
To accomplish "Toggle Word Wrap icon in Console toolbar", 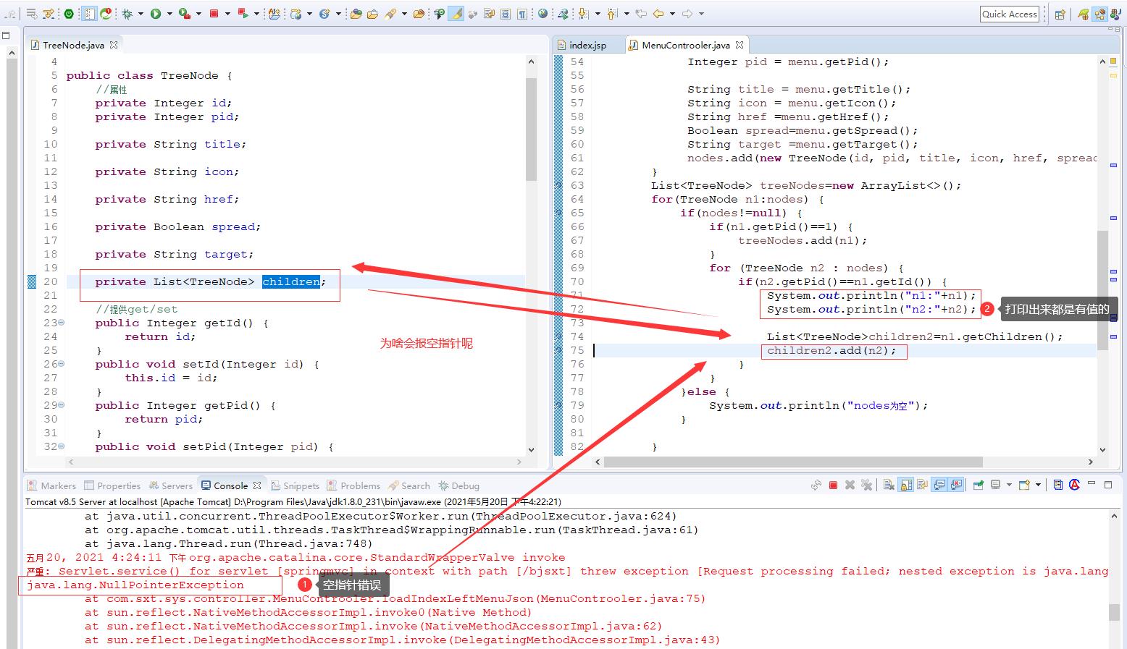I will point(922,485).
